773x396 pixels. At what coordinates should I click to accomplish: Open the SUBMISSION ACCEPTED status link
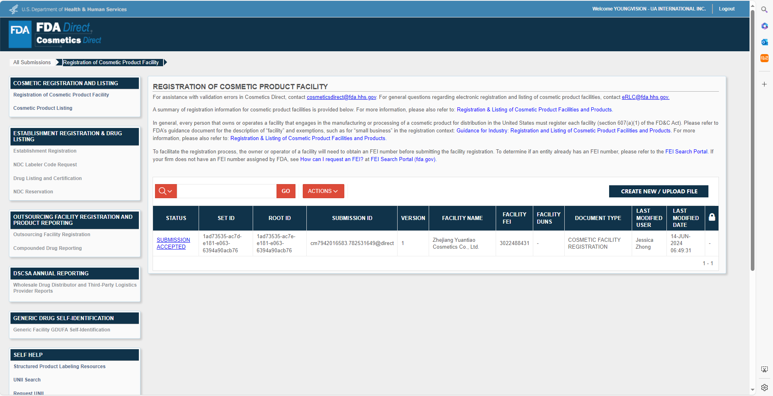[174, 243]
